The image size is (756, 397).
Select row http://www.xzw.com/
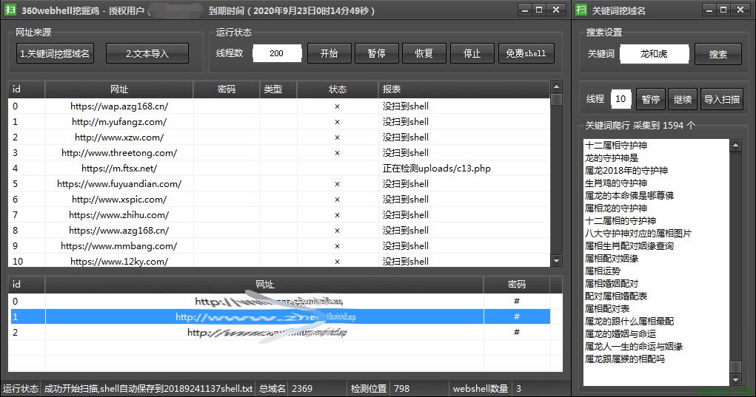click(x=279, y=138)
